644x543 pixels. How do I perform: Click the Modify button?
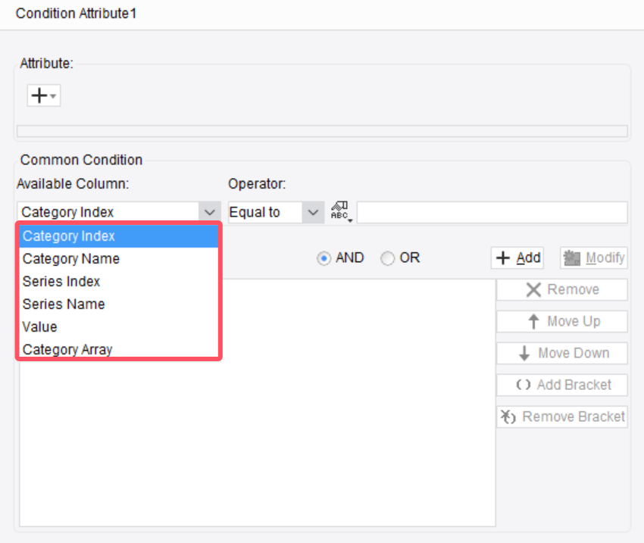[594, 257]
